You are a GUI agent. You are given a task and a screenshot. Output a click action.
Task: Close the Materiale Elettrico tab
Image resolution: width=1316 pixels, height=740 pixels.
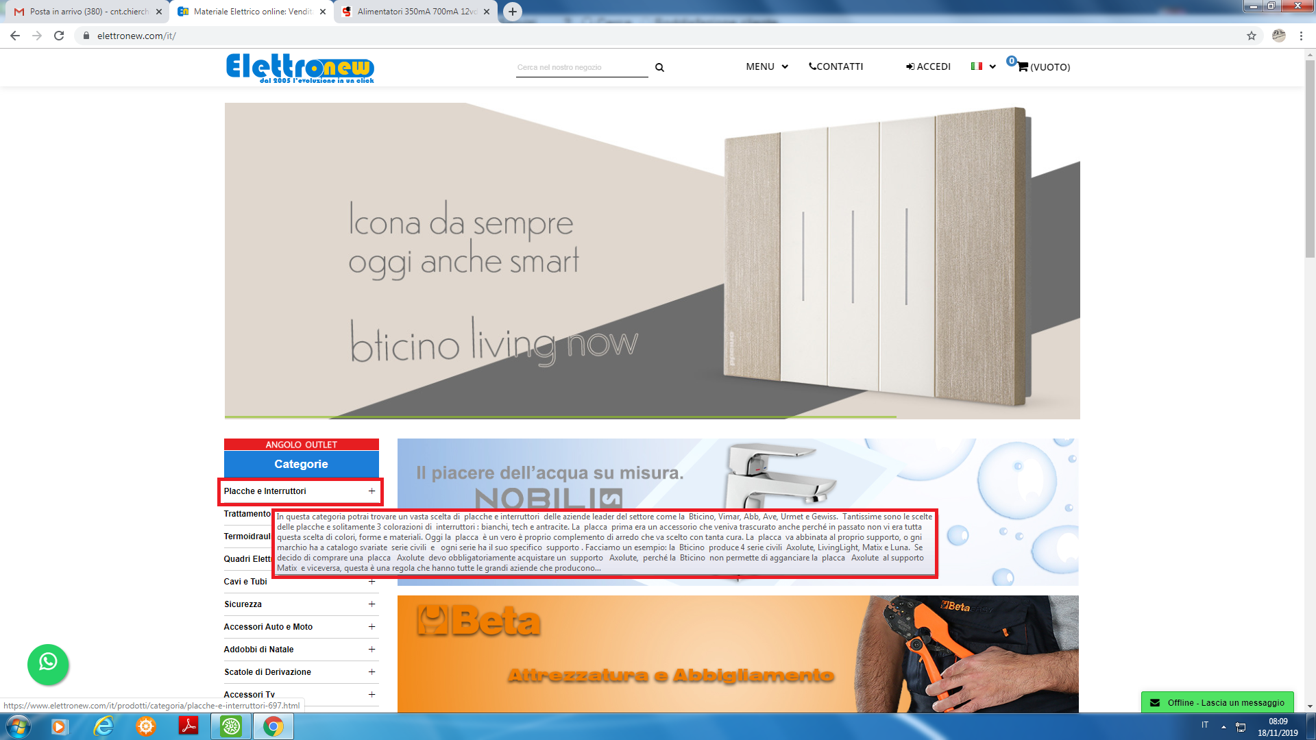pyautogui.click(x=323, y=12)
